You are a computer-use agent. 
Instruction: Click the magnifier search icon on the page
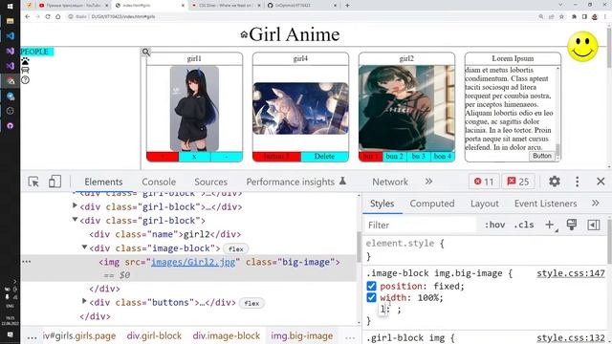coord(145,52)
